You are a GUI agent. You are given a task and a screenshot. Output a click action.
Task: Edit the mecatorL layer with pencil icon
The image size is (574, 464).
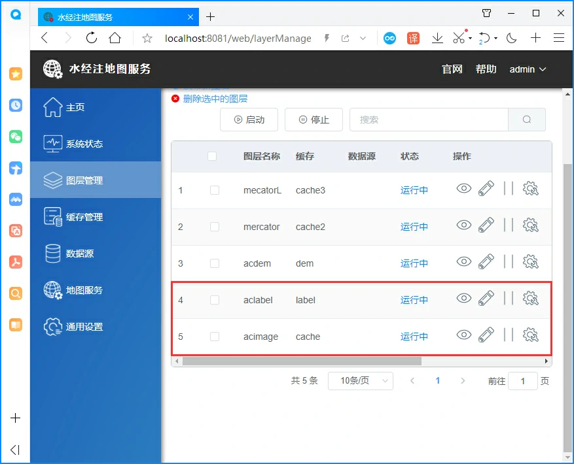coord(486,189)
